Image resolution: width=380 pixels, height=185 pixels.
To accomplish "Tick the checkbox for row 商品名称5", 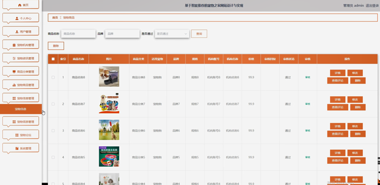I will [53, 157].
